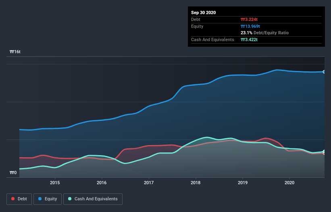Click the 2020 x-axis label
Screen dimensions: 331x212
(289, 183)
